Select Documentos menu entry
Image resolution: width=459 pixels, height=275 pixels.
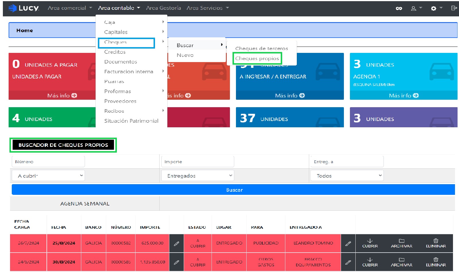tap(121, 62)
